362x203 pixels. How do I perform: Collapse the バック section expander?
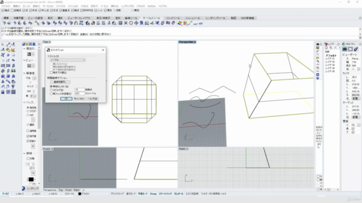(x=24, y=102)
